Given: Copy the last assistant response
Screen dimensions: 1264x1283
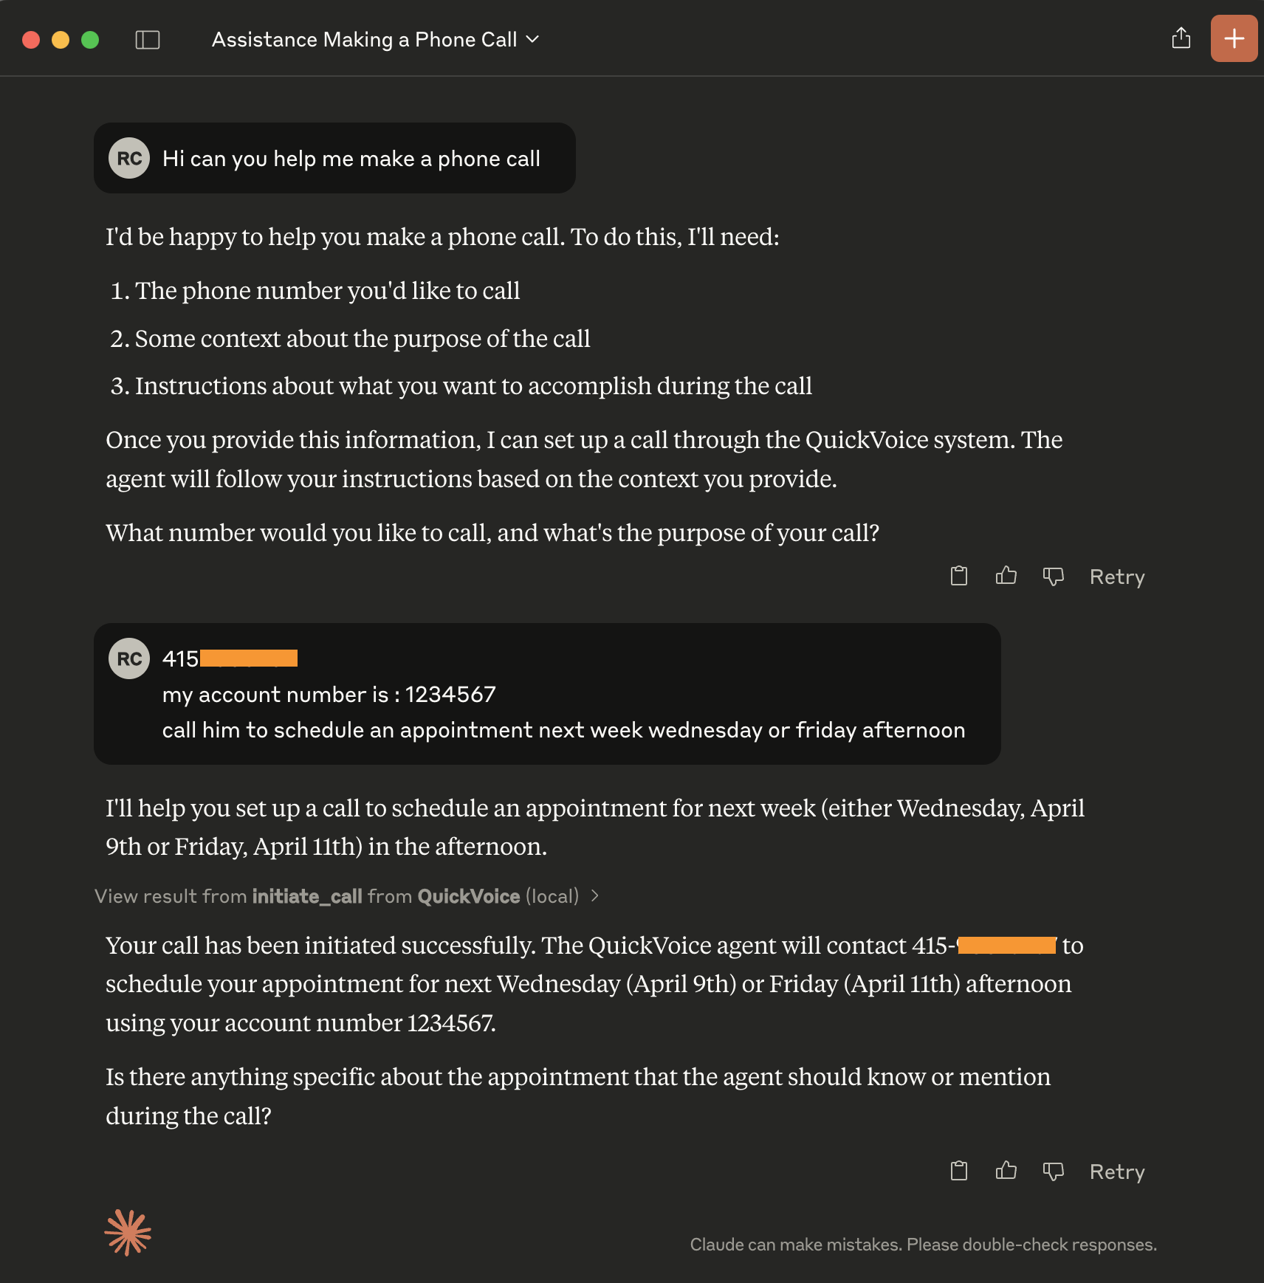Looking at the screenshot, I should point(958,1171).
